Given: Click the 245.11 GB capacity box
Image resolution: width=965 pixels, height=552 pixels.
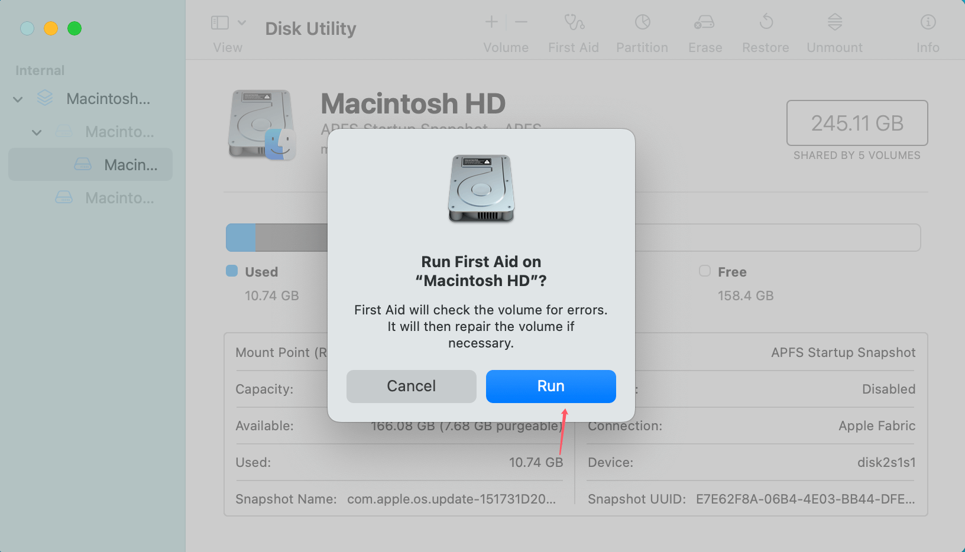Looking at the screenshot, I should 856,124.
